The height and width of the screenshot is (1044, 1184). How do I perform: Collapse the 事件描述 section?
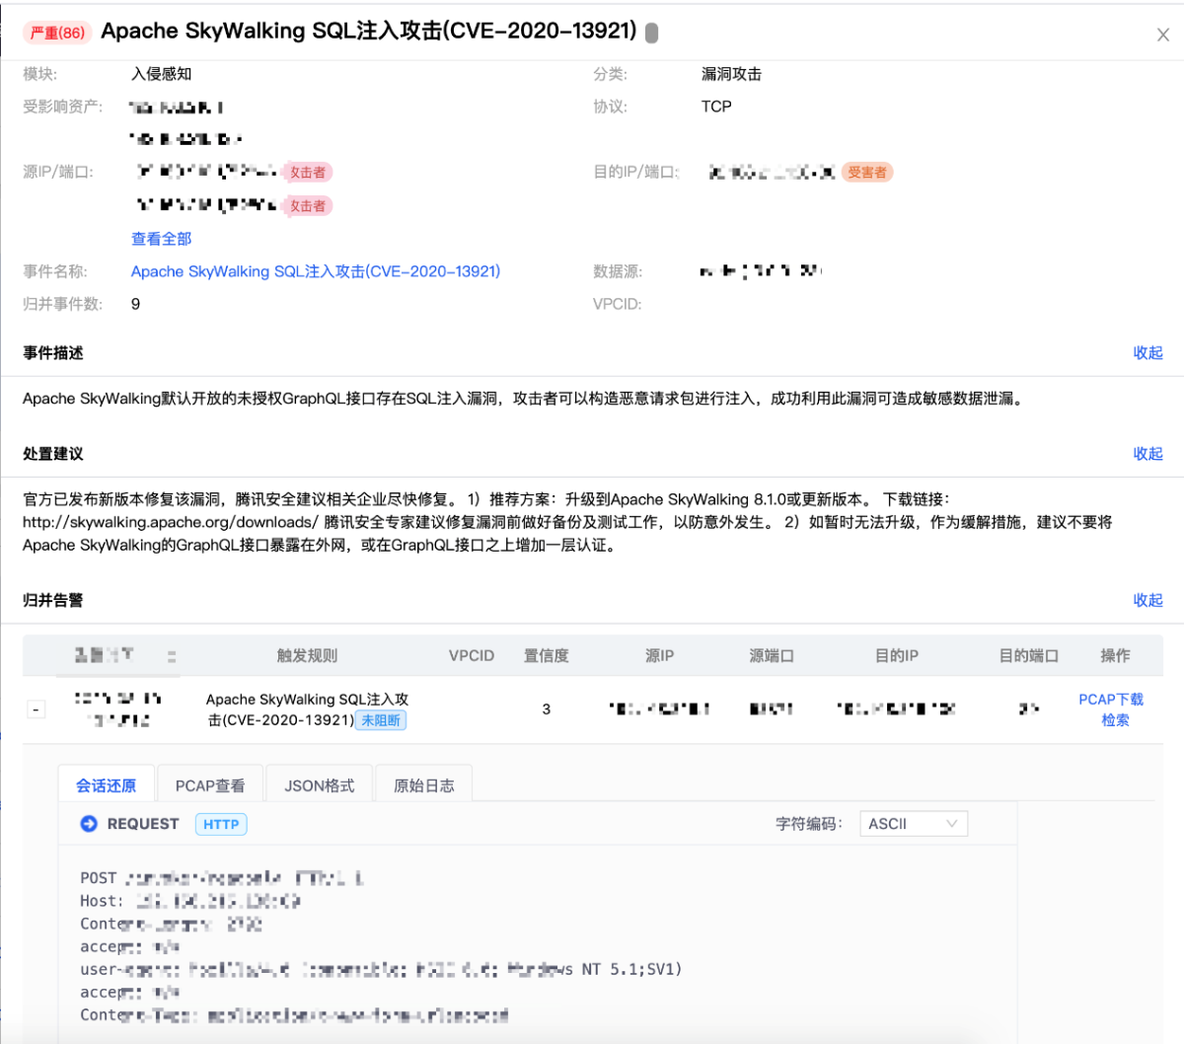point(1147,352)
